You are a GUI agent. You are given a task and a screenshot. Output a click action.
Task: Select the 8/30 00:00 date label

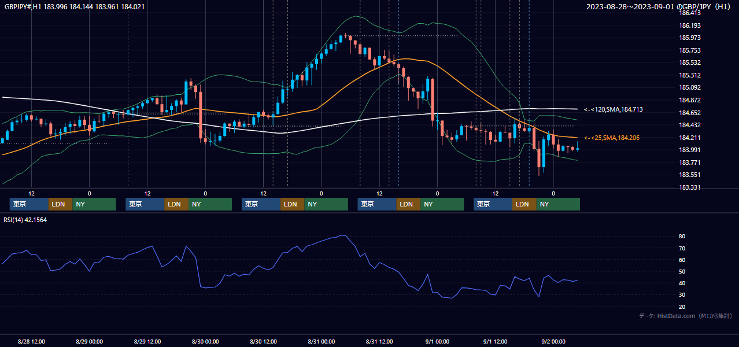tap(205, 341)
